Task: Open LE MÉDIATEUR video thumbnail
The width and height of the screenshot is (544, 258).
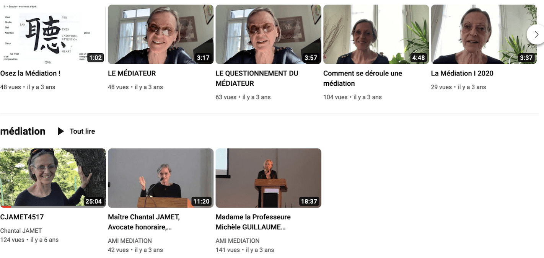Action: (161, 34)
